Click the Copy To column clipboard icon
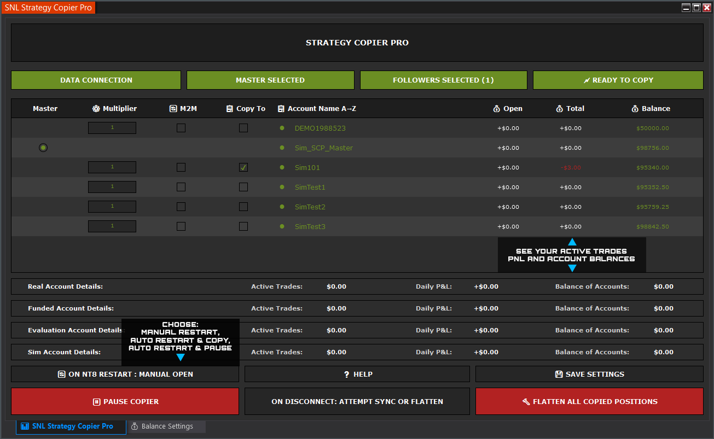 230,109
